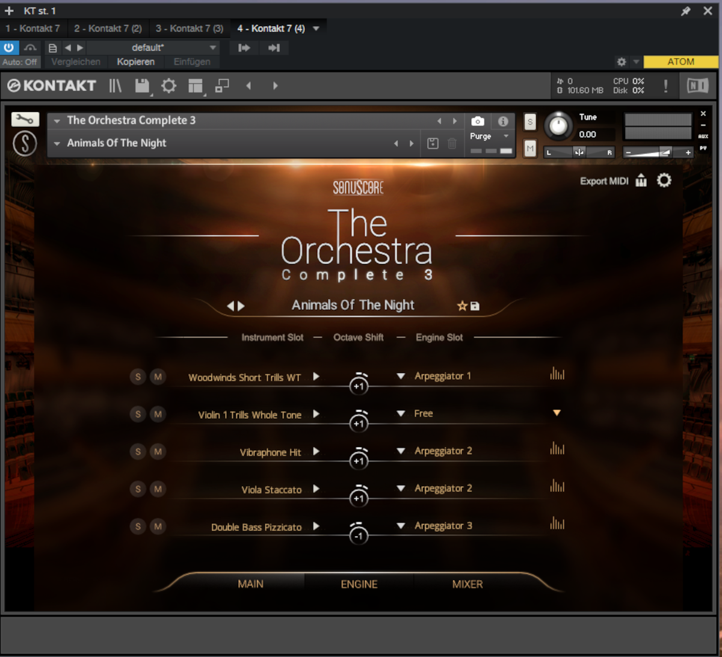
Task: Click the snapshot save disk icon
Action: 433,144
